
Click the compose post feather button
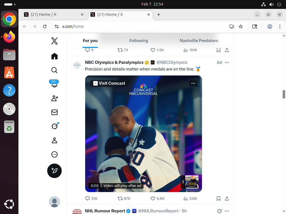[x=54, y=171]
